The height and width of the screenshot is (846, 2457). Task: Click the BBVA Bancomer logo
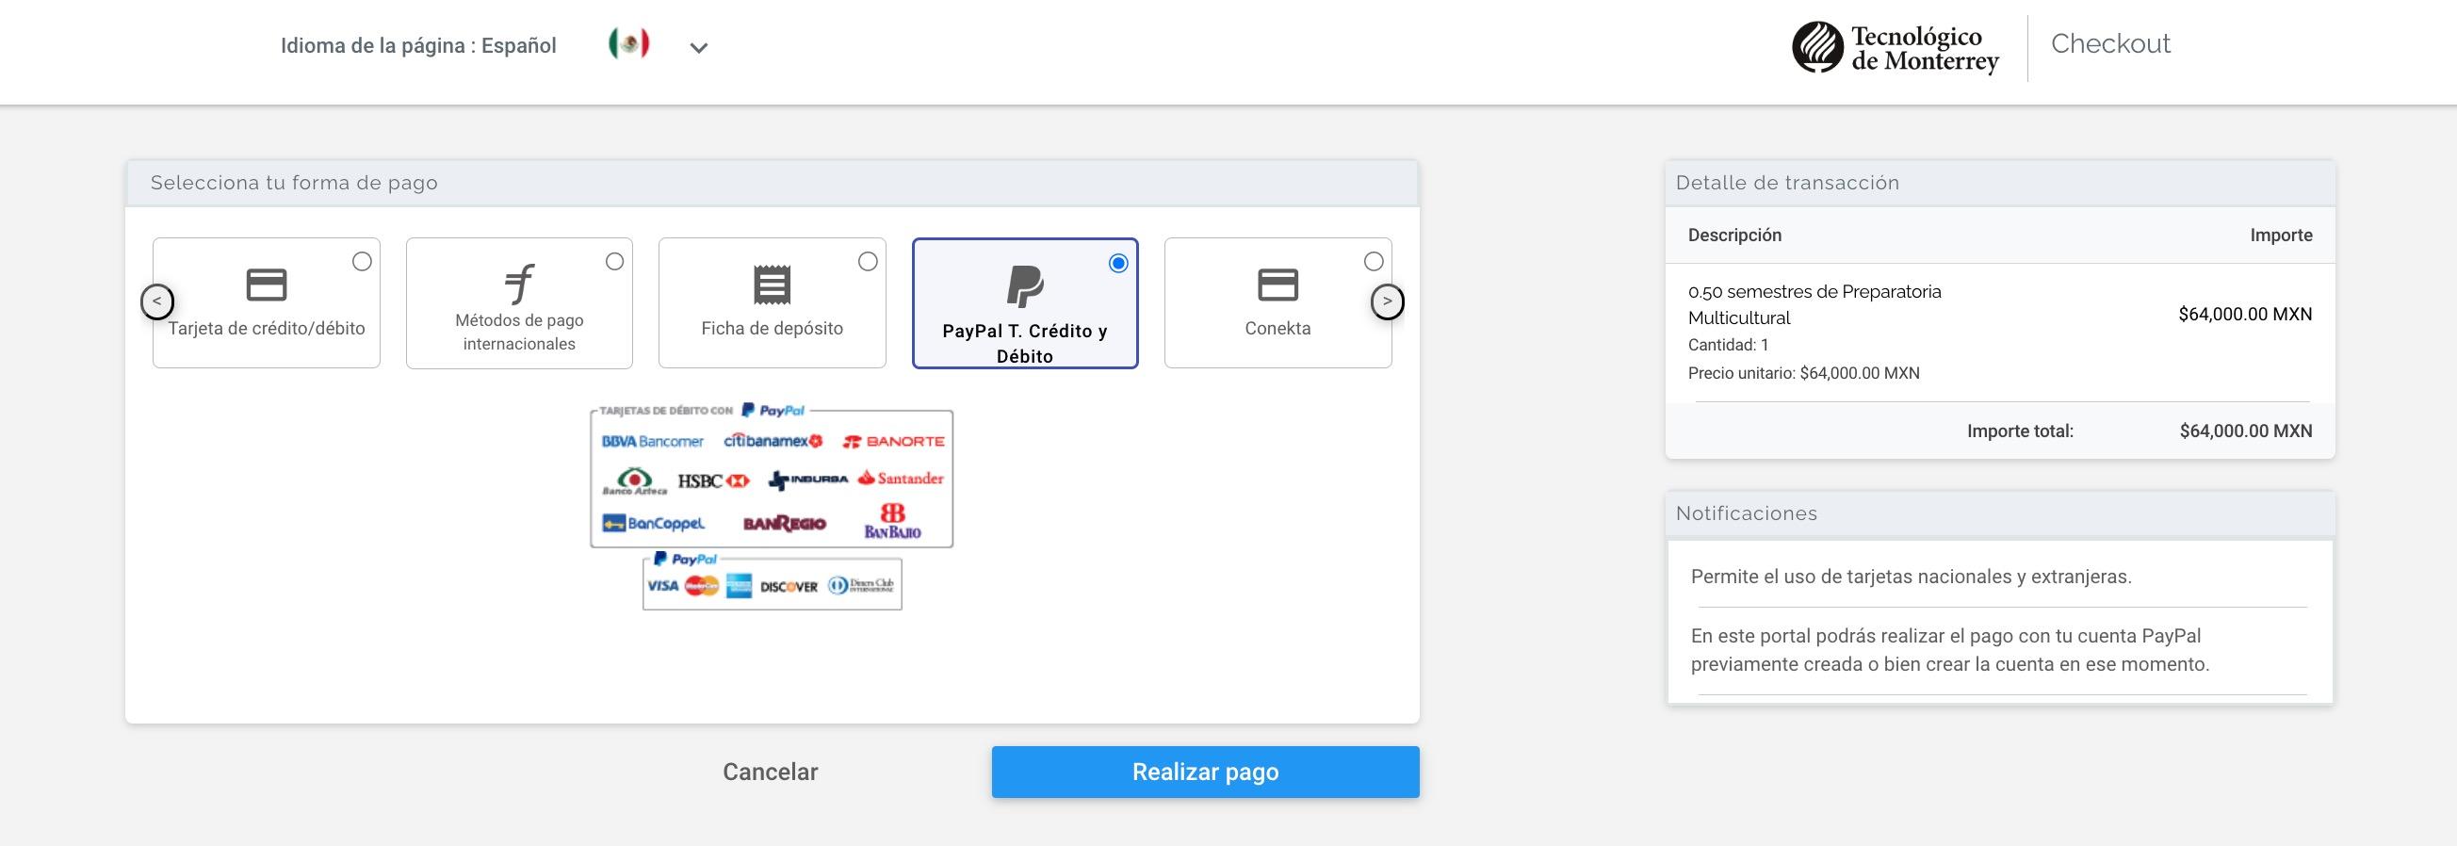pyautogui.click(x=652, y=442)
